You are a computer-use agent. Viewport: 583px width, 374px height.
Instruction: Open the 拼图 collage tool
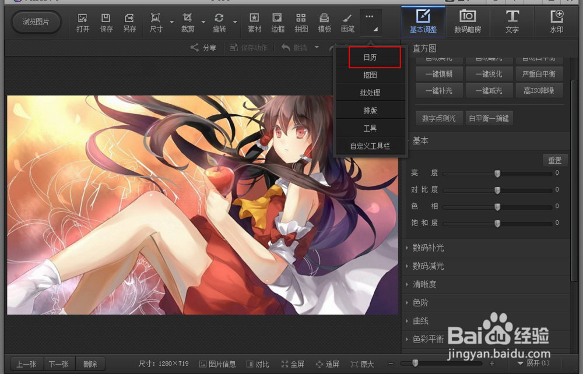(301, 23)
